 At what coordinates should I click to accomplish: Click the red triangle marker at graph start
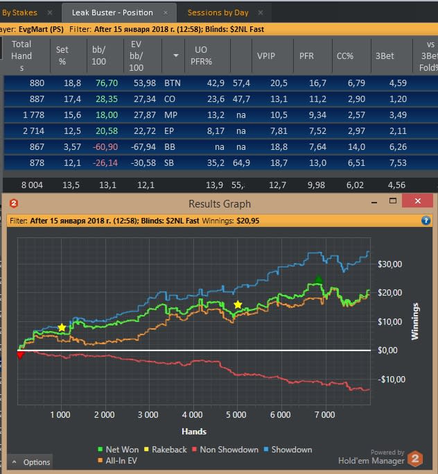[20, 355]
